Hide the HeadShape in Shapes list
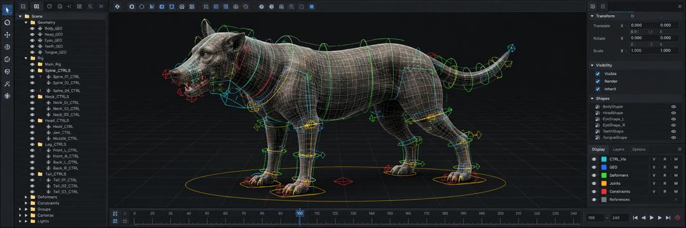686x228 pixels. [x=674, y=113]
